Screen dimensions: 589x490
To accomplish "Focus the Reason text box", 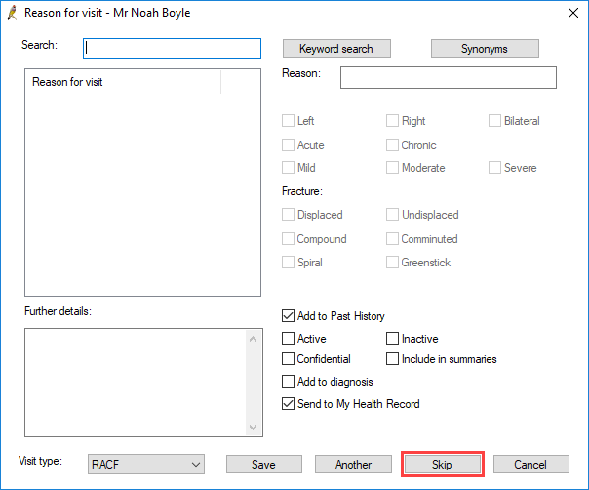I will pyautogui.click(x=449, y=78).
